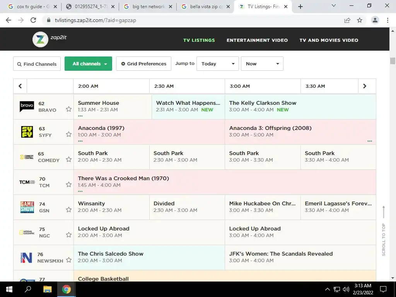Open network status tray icon

click(337, 289)
